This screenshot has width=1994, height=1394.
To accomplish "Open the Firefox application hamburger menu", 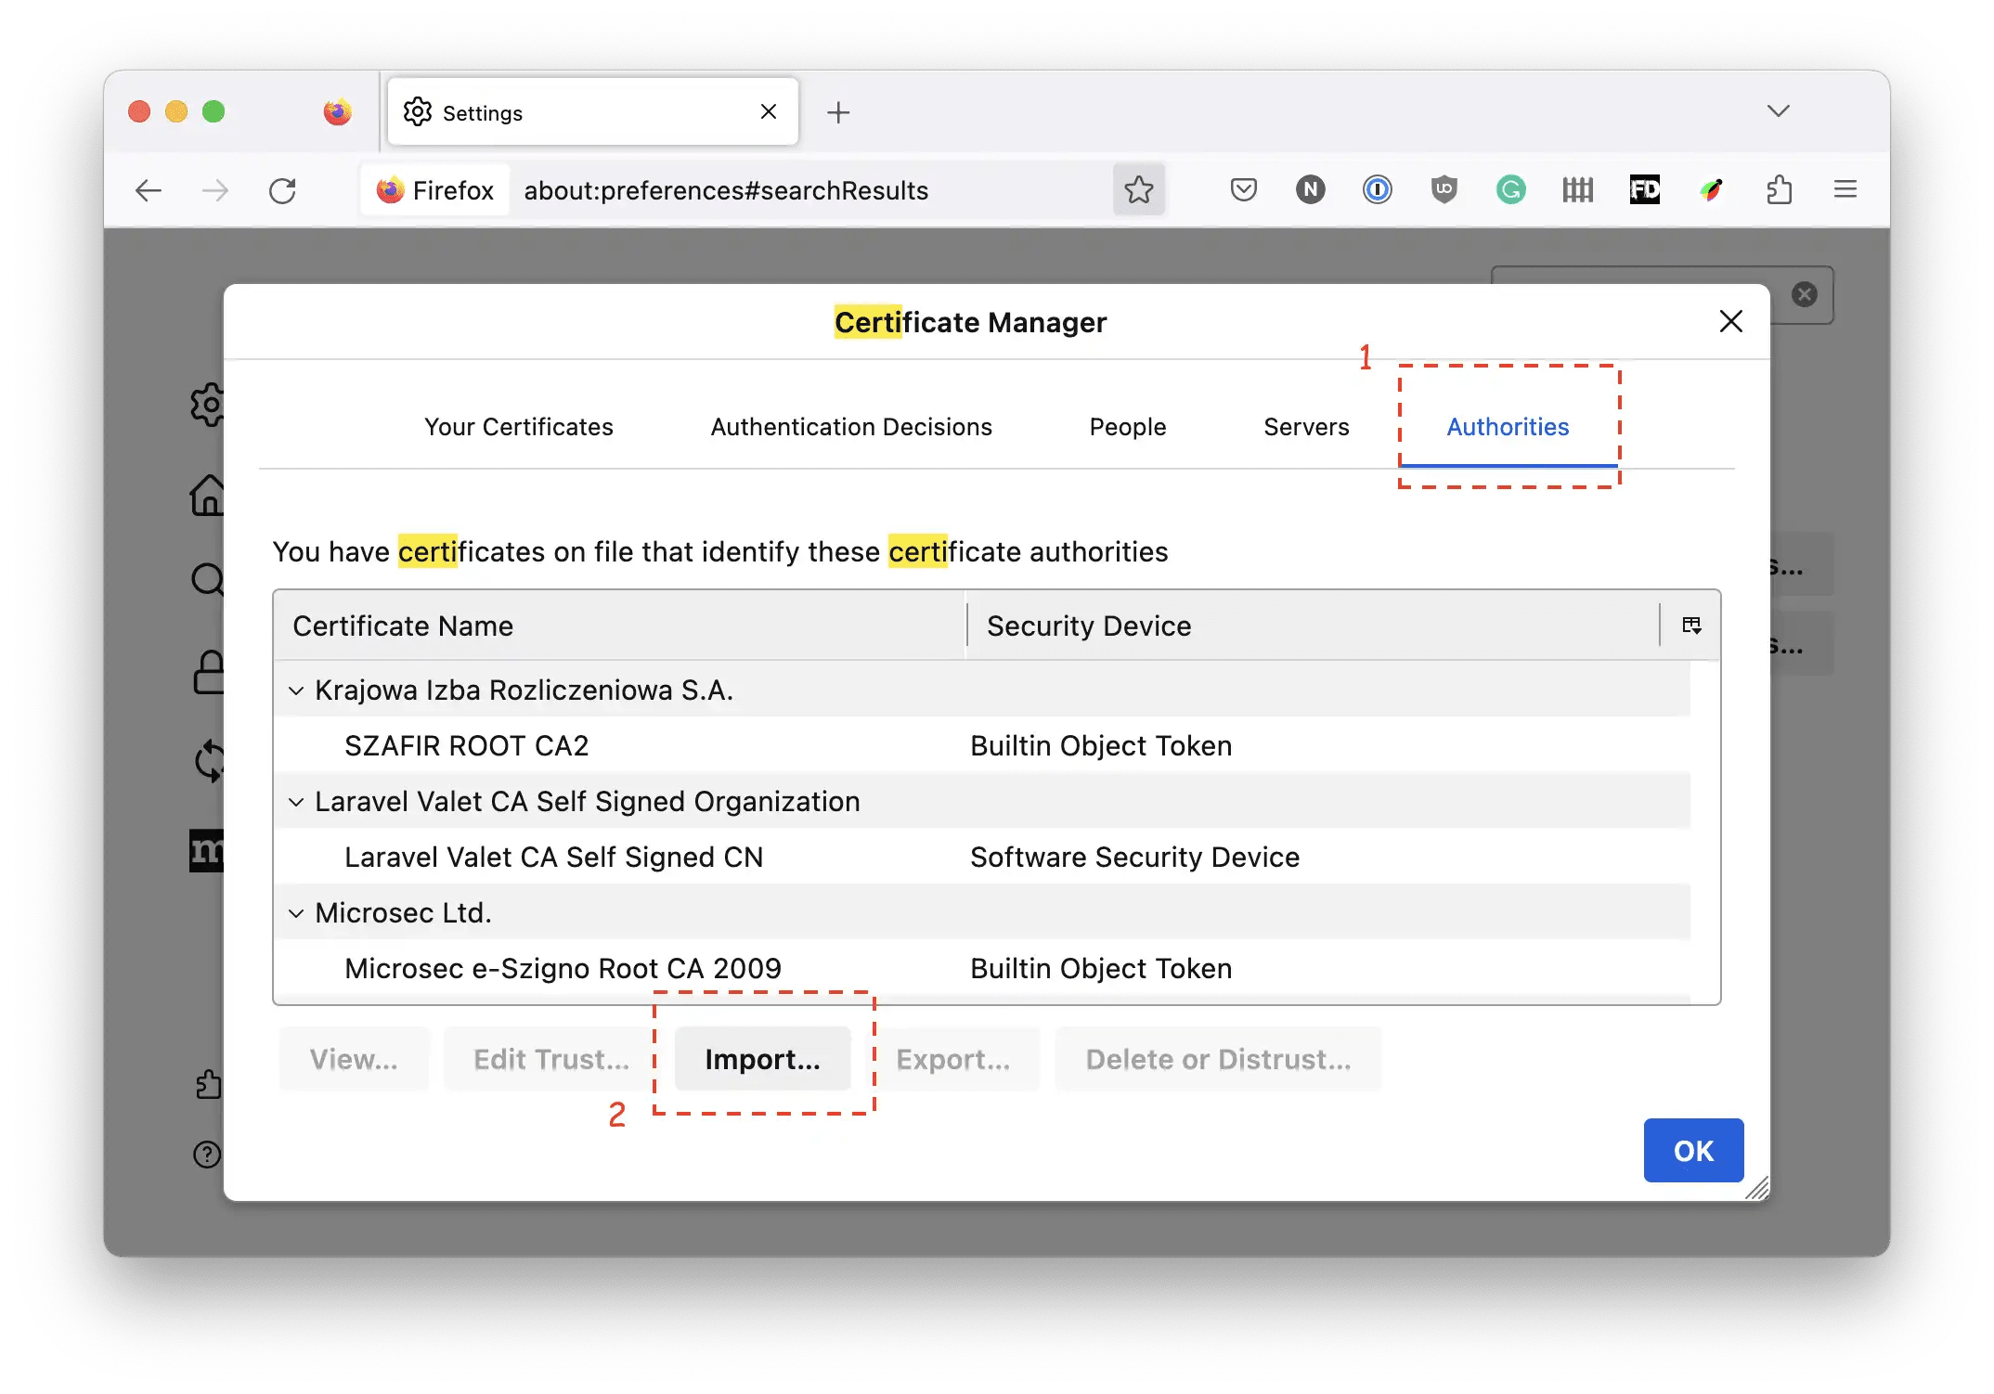I will pyautogui.click(x=1846, y=190).
